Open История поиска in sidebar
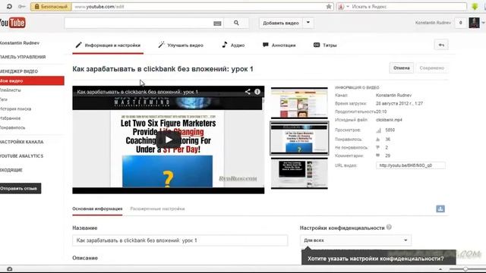Viewport: 486px width, 273px height. tap(15, 108)
